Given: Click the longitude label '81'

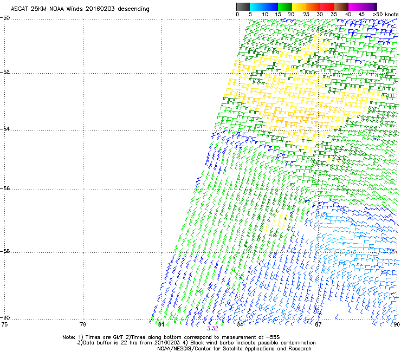Looking at the screenshot, I should [x=161, y=324].
